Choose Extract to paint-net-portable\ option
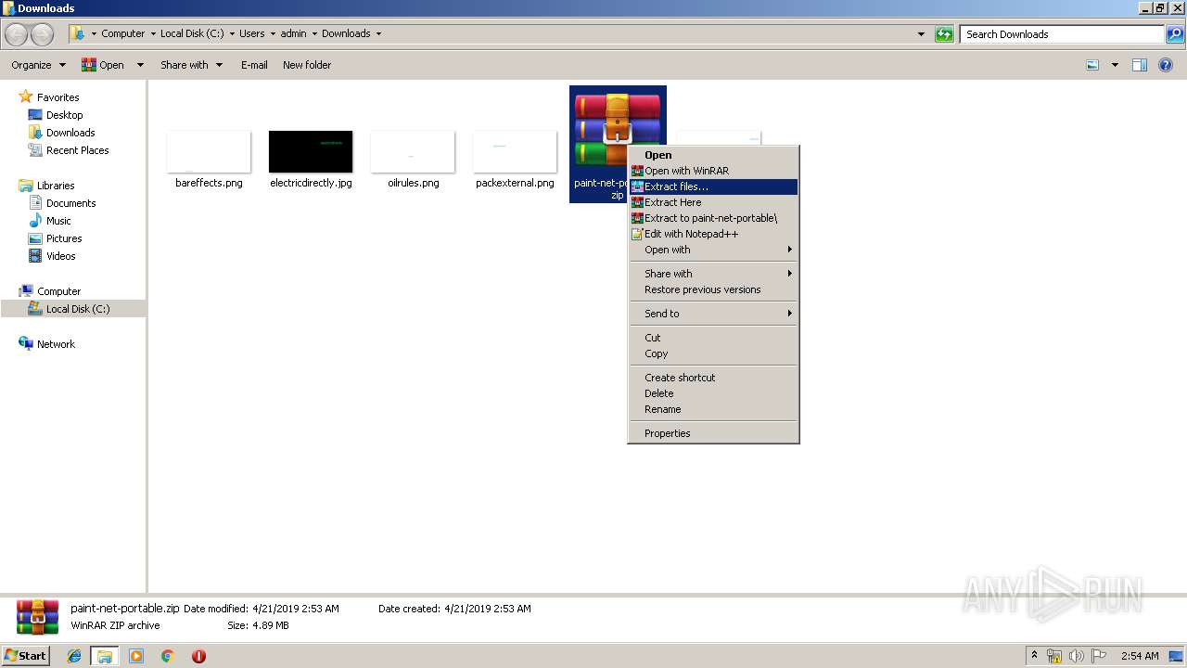 click(x=713, y=218)
